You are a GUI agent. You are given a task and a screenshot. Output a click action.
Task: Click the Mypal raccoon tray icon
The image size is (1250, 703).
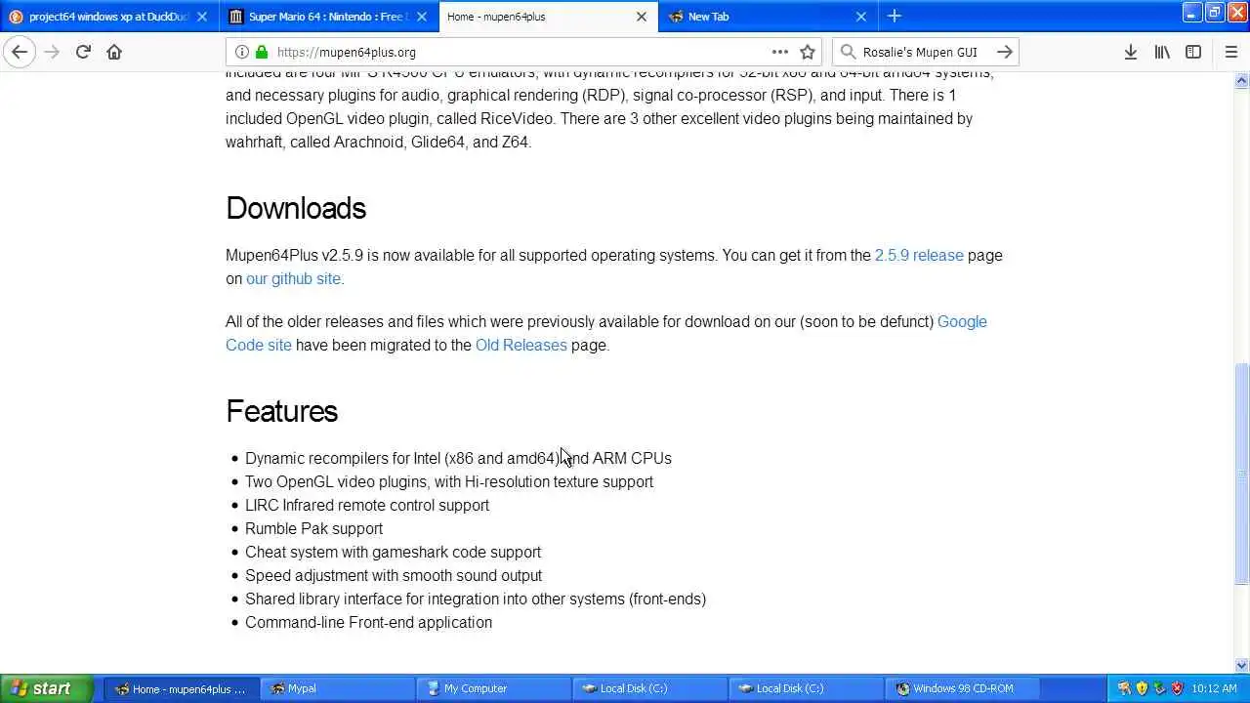pyautogui.click(x=1124, y=688)
